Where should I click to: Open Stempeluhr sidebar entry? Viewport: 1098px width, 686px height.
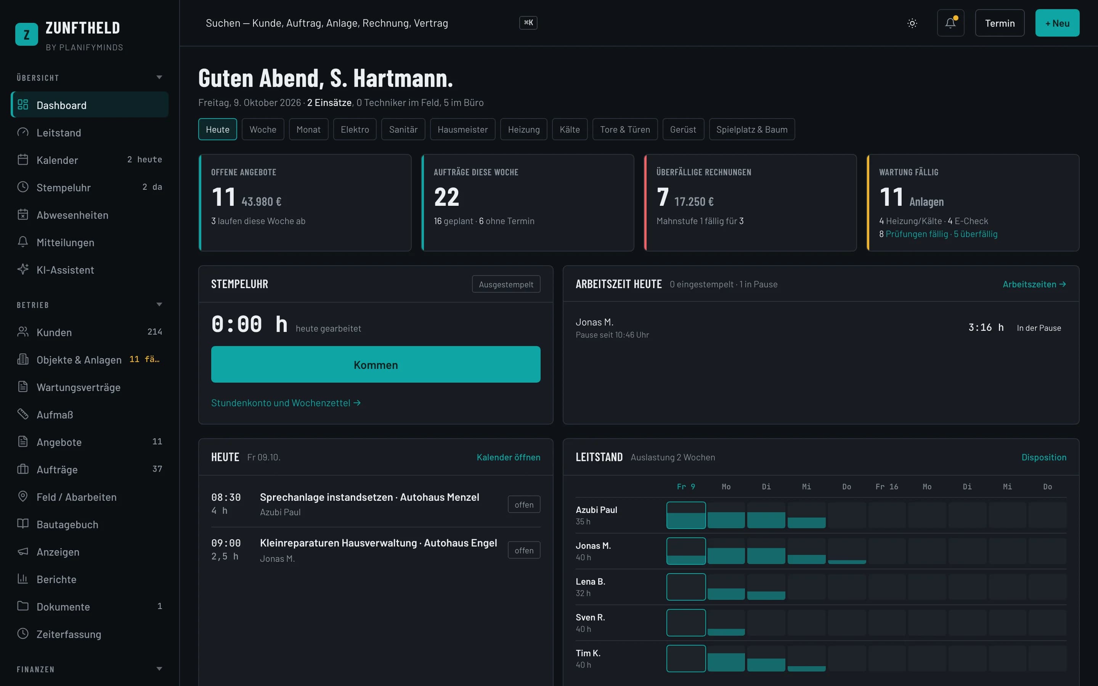(x=89, y=188)
